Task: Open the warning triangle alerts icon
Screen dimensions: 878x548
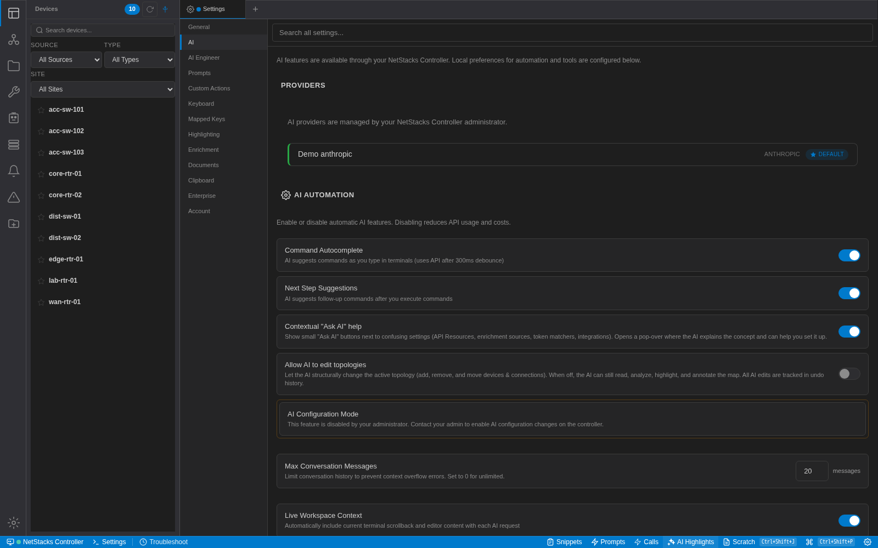Action: [x=14, y=197]
